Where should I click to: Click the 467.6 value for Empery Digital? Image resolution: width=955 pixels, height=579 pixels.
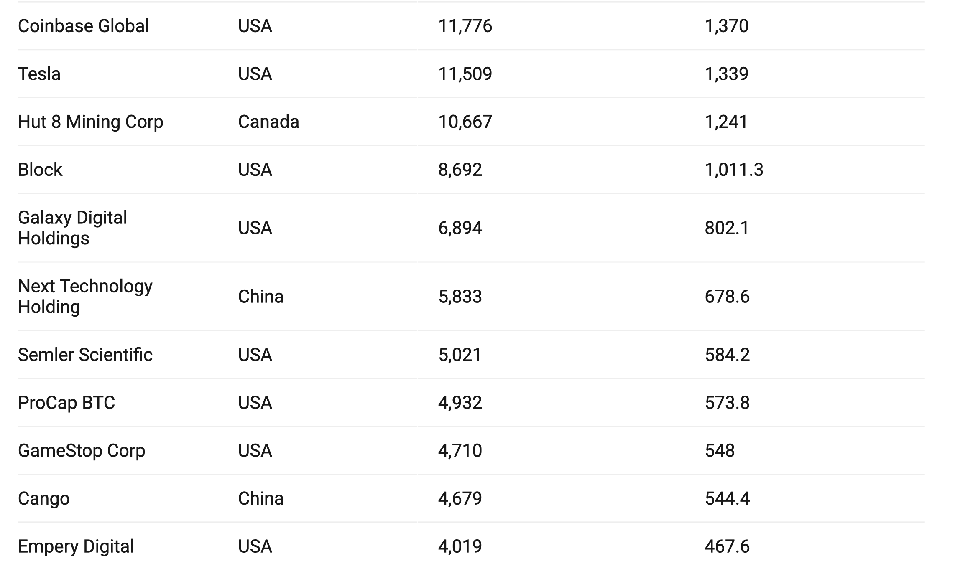point(727,546)
